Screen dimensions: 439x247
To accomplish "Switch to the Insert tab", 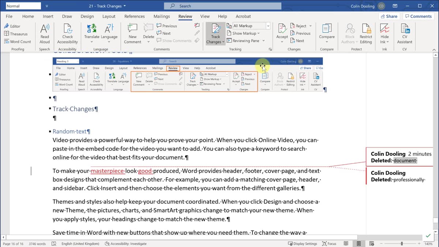I will coord(48,16).
